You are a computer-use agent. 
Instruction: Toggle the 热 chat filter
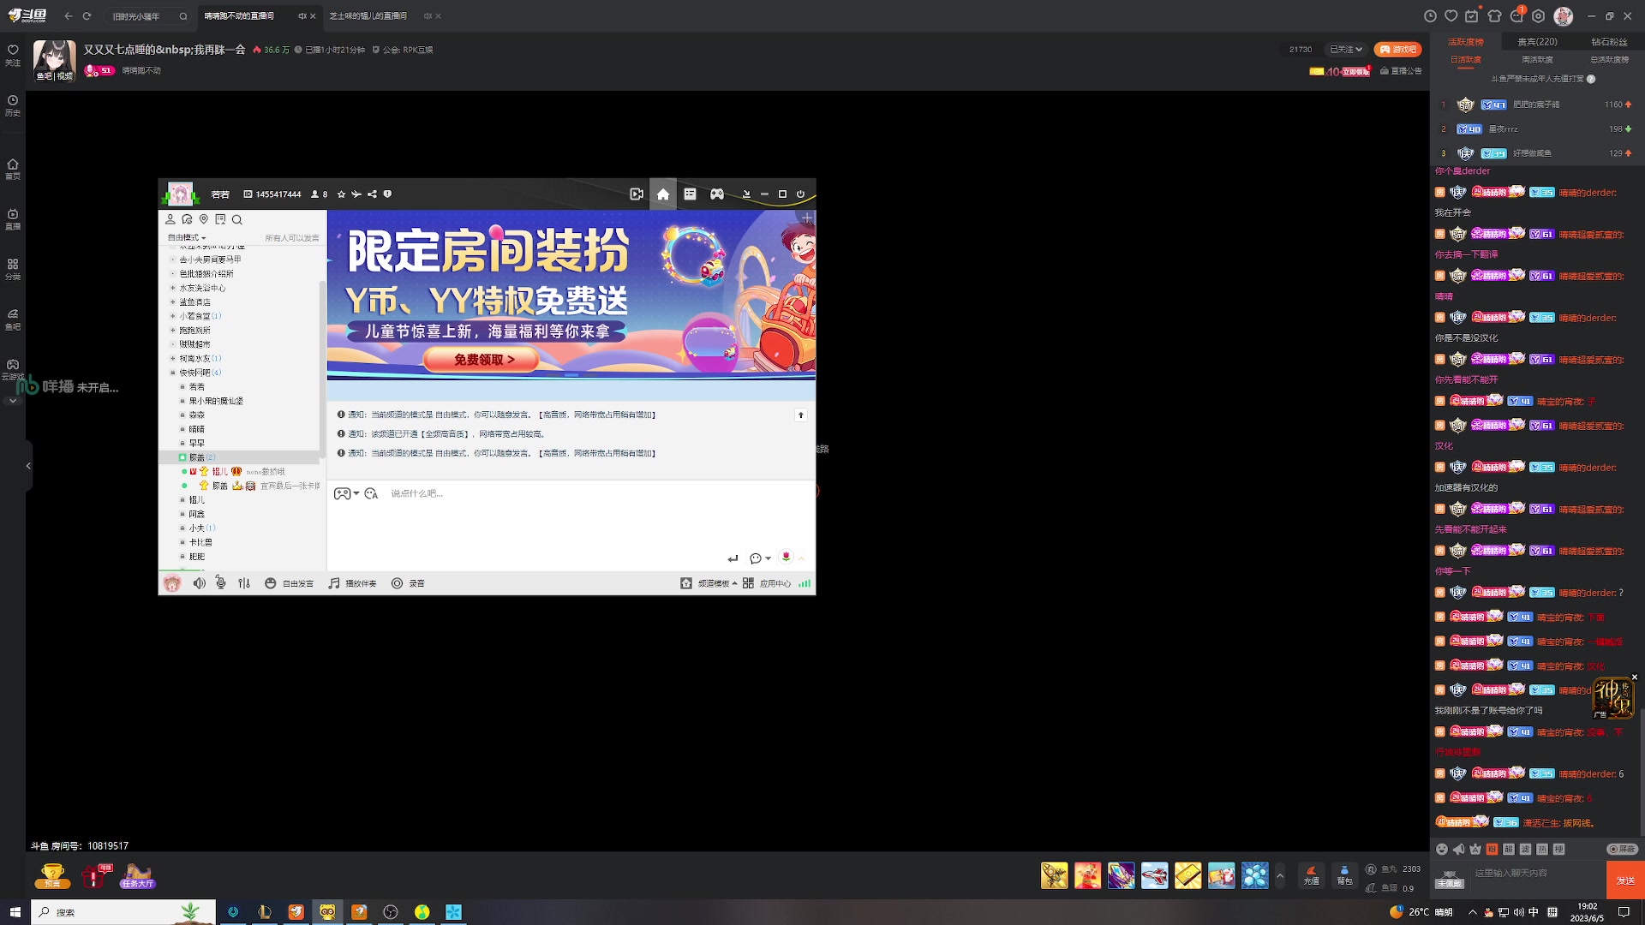[1542, 849]
